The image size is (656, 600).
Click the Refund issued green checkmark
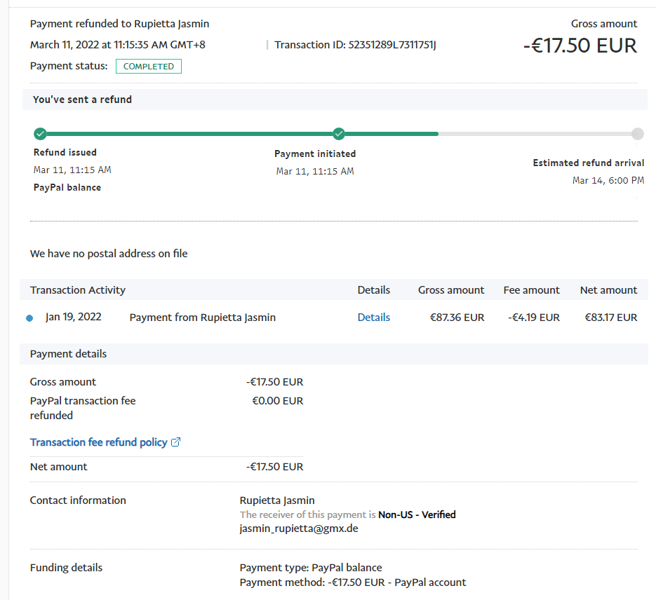[40, 134]
